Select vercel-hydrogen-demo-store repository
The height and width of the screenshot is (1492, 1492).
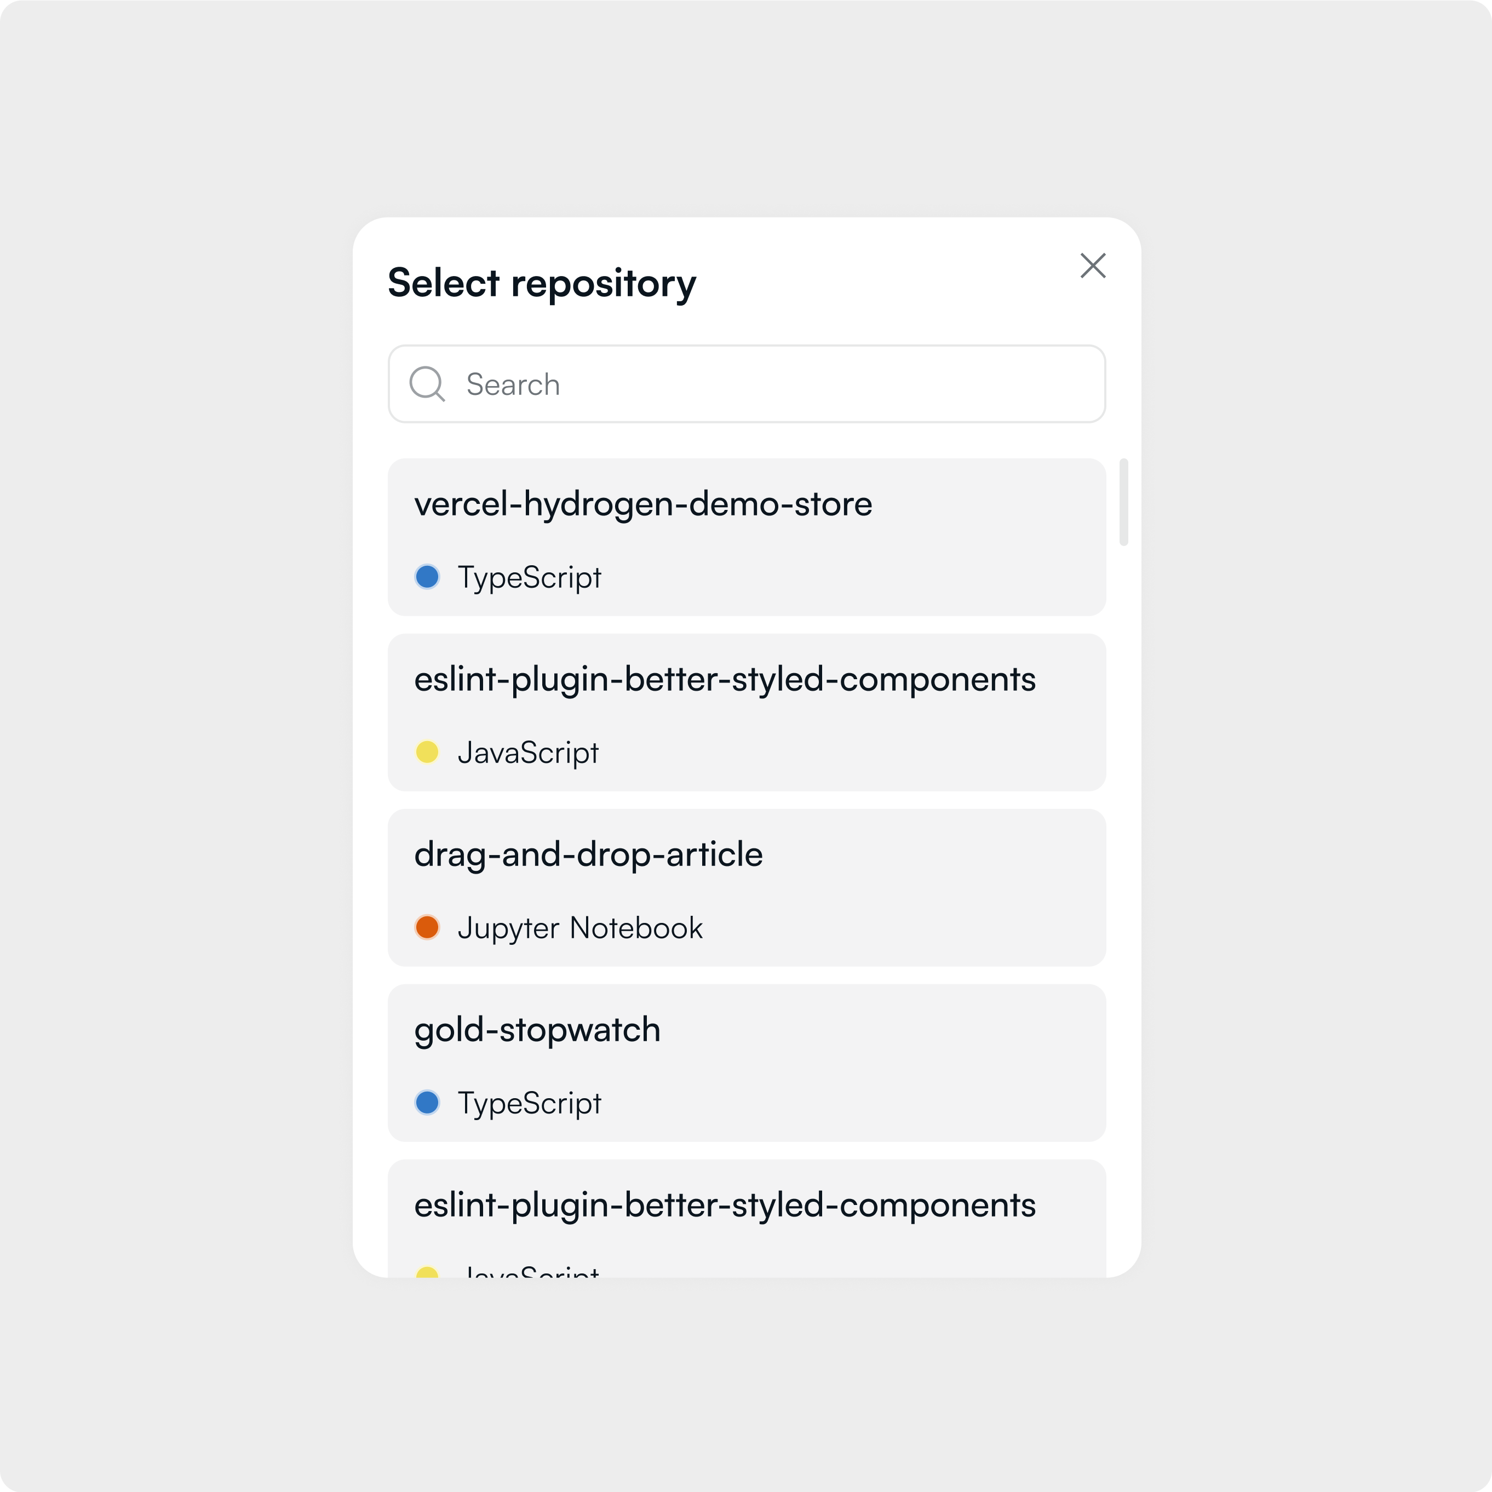click(747, 537)
